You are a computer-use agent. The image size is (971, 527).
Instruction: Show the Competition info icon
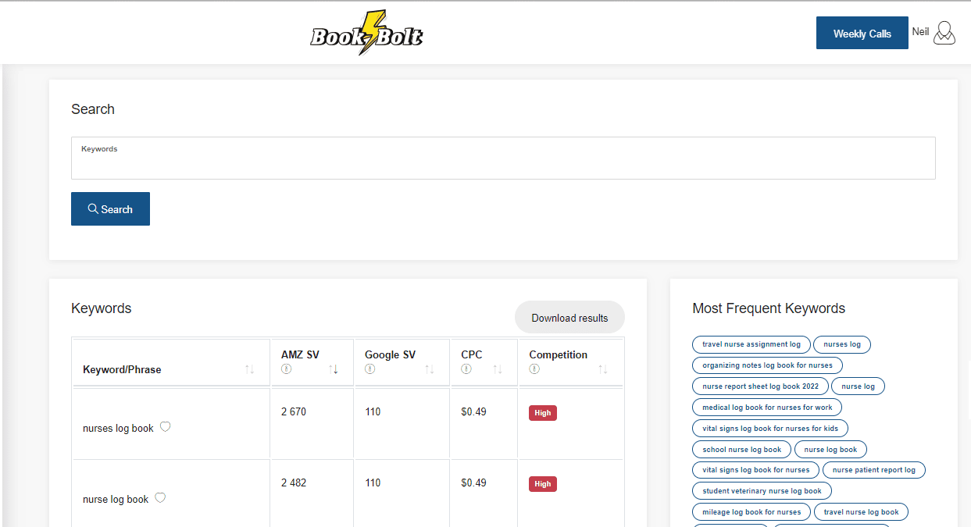pyautogui.click(x=534, y=369)
